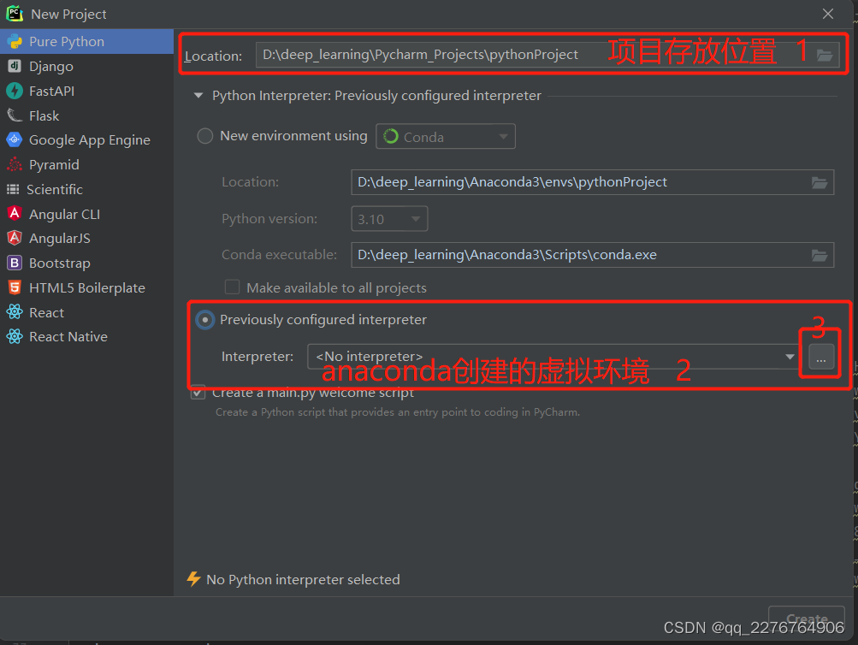Click the Google App Engine icon
Screen dimensions: 858x645
pos(15,140)
